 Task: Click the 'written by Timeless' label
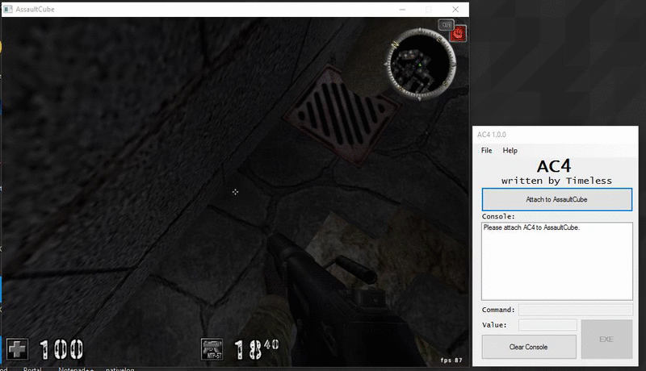click(x=556, y=181)
